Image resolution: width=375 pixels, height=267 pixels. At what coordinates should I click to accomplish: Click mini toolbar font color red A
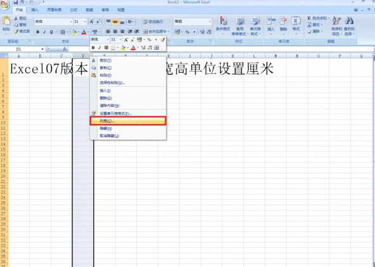(134, 47)
